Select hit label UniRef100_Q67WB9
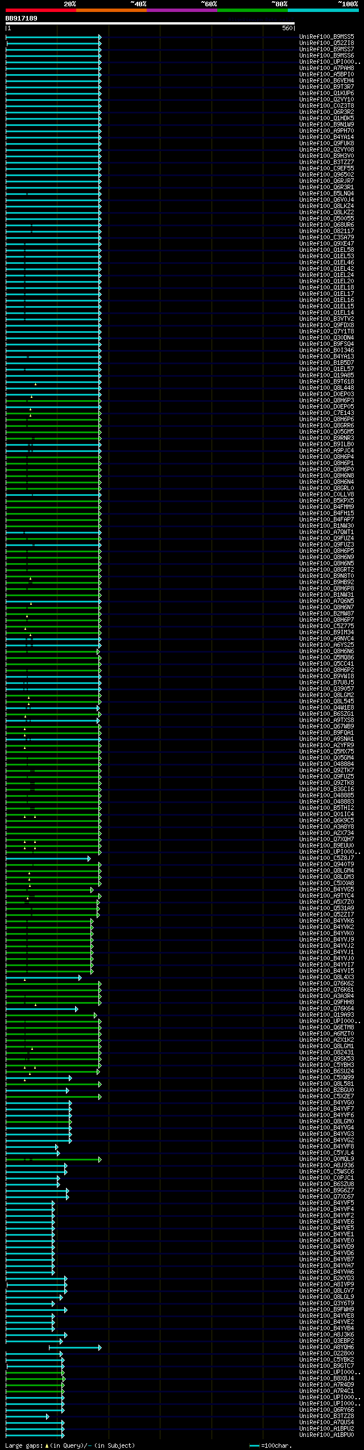This screenshot has width=364, height=1450. click(x=326, y=727)
